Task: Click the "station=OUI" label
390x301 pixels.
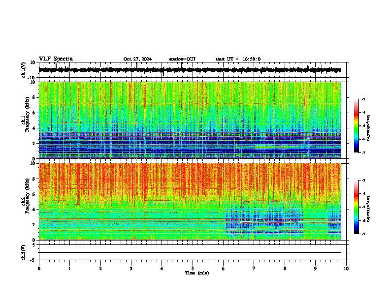Action: click(x=182, y=59)
